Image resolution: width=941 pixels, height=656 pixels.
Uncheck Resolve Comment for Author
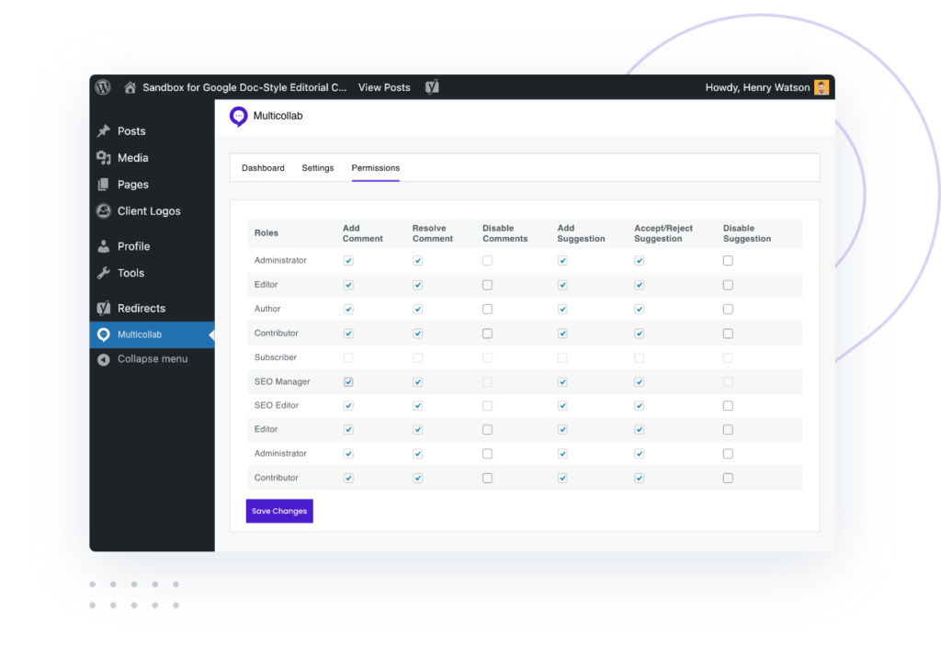(418, 309)
